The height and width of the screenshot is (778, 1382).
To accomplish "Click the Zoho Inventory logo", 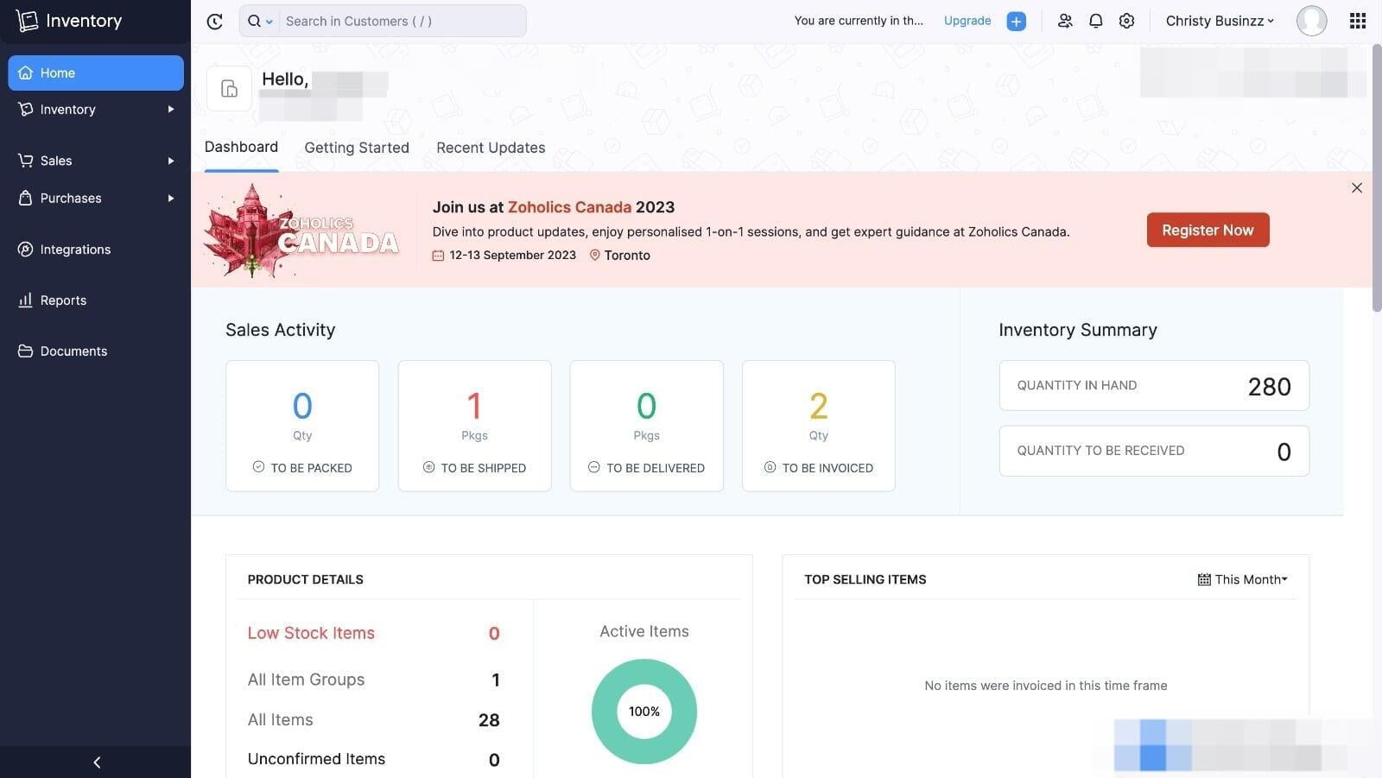I will (x=69, y=20).
